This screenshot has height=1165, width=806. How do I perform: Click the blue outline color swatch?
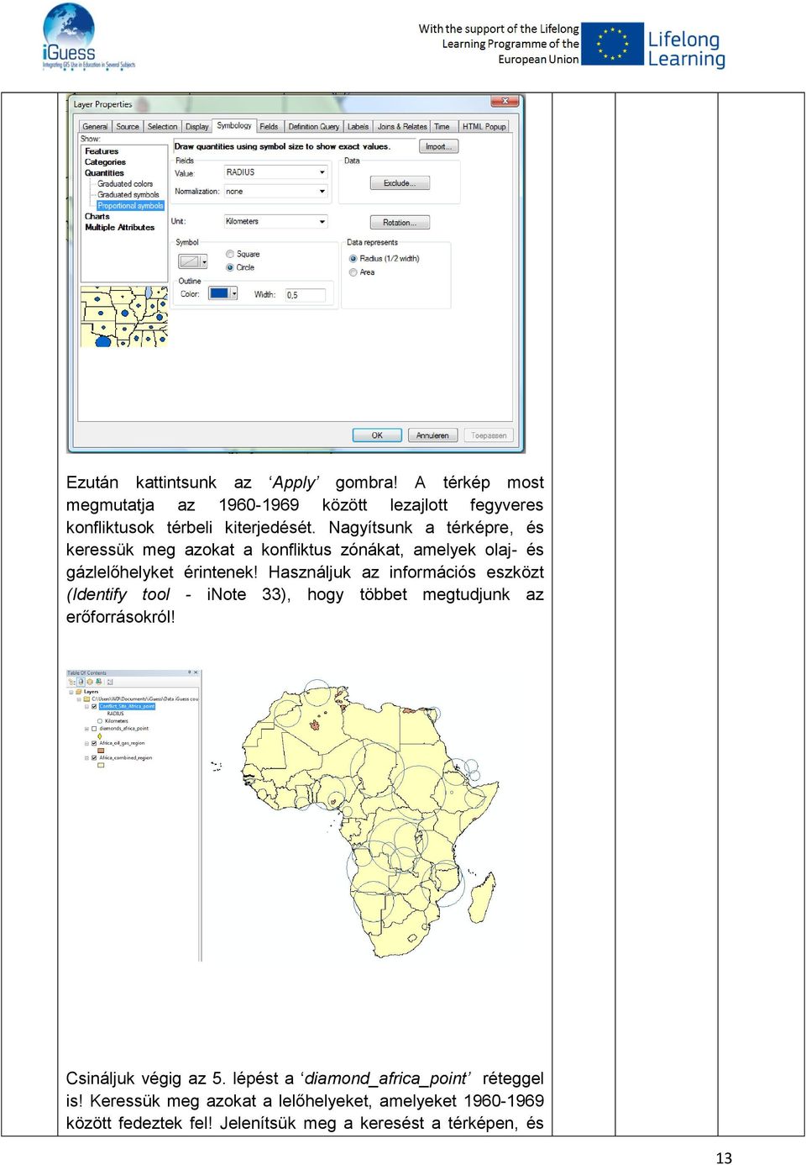(x=219, y=293)
